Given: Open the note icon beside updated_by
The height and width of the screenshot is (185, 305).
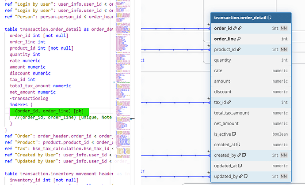Looking at the screenshot, I should [x=246, y=176].
